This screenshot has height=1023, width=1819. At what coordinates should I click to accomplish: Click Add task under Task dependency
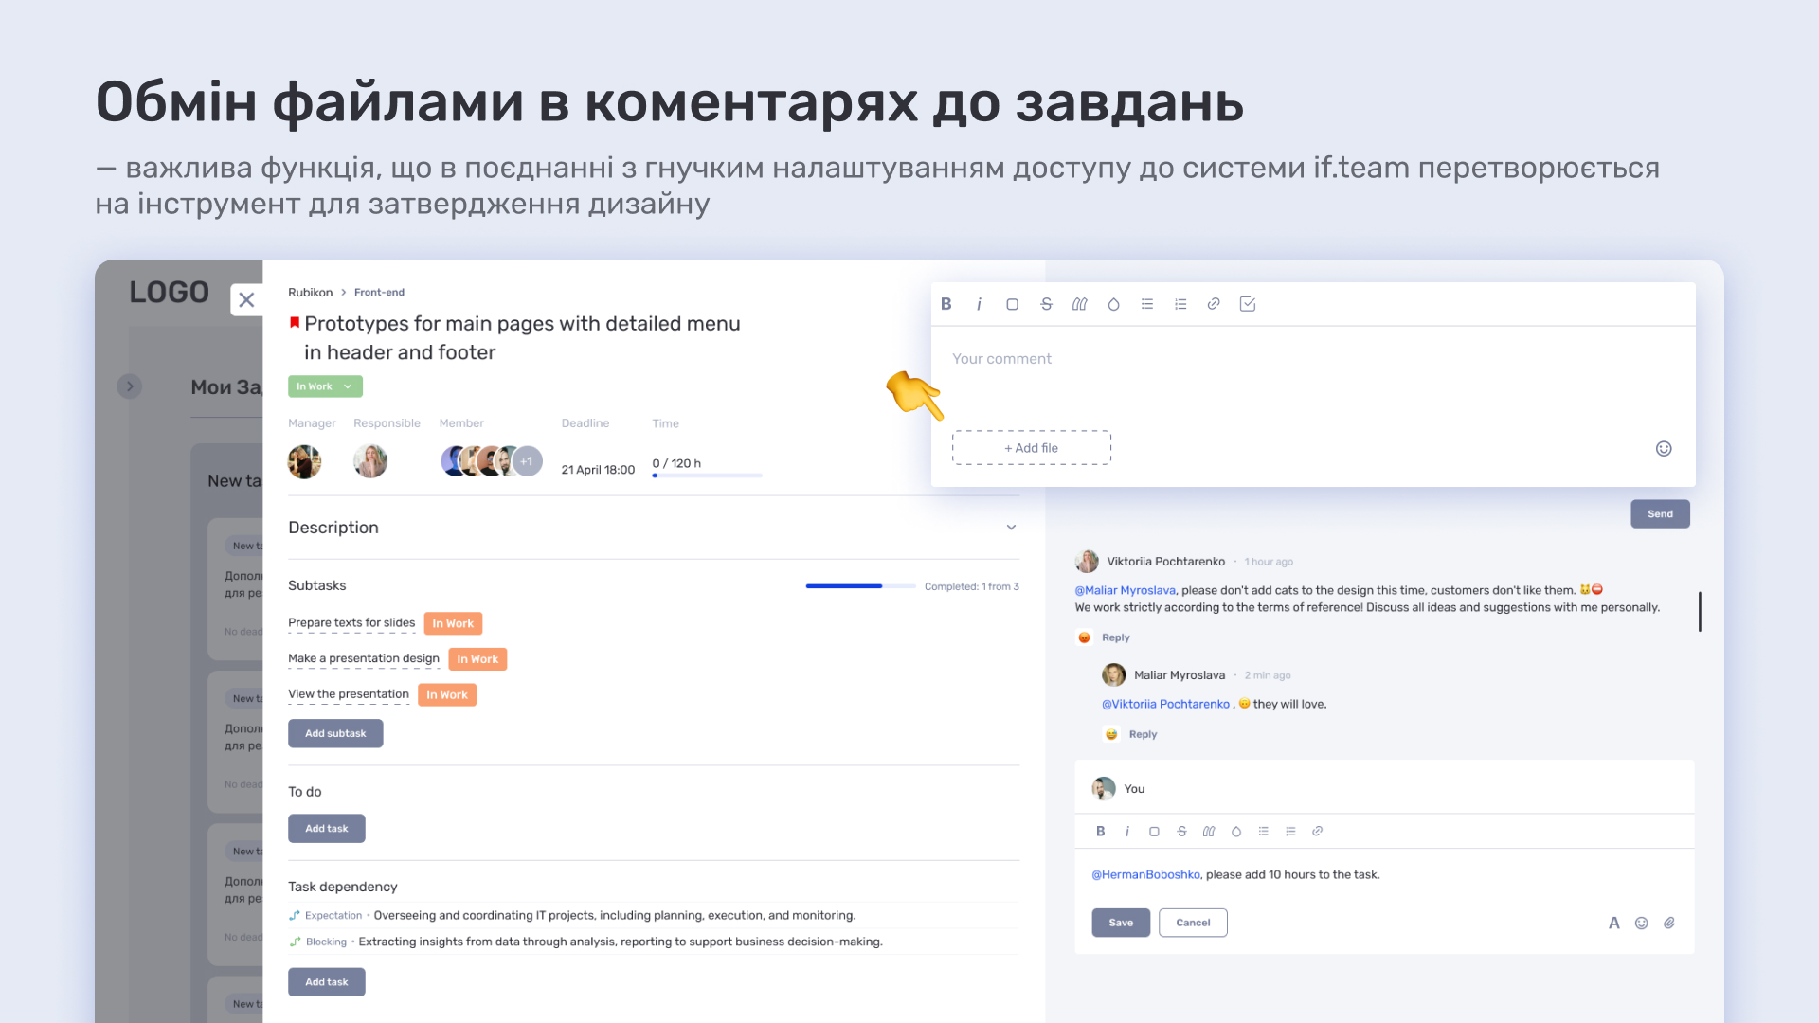pyautogui.click(x=326, y=982)
